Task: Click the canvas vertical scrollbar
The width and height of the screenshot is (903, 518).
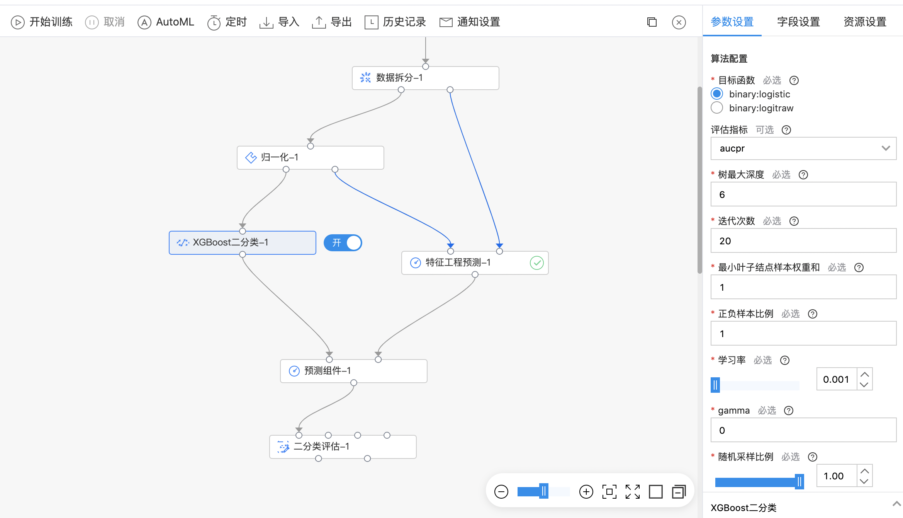Action: coord(699,180)
